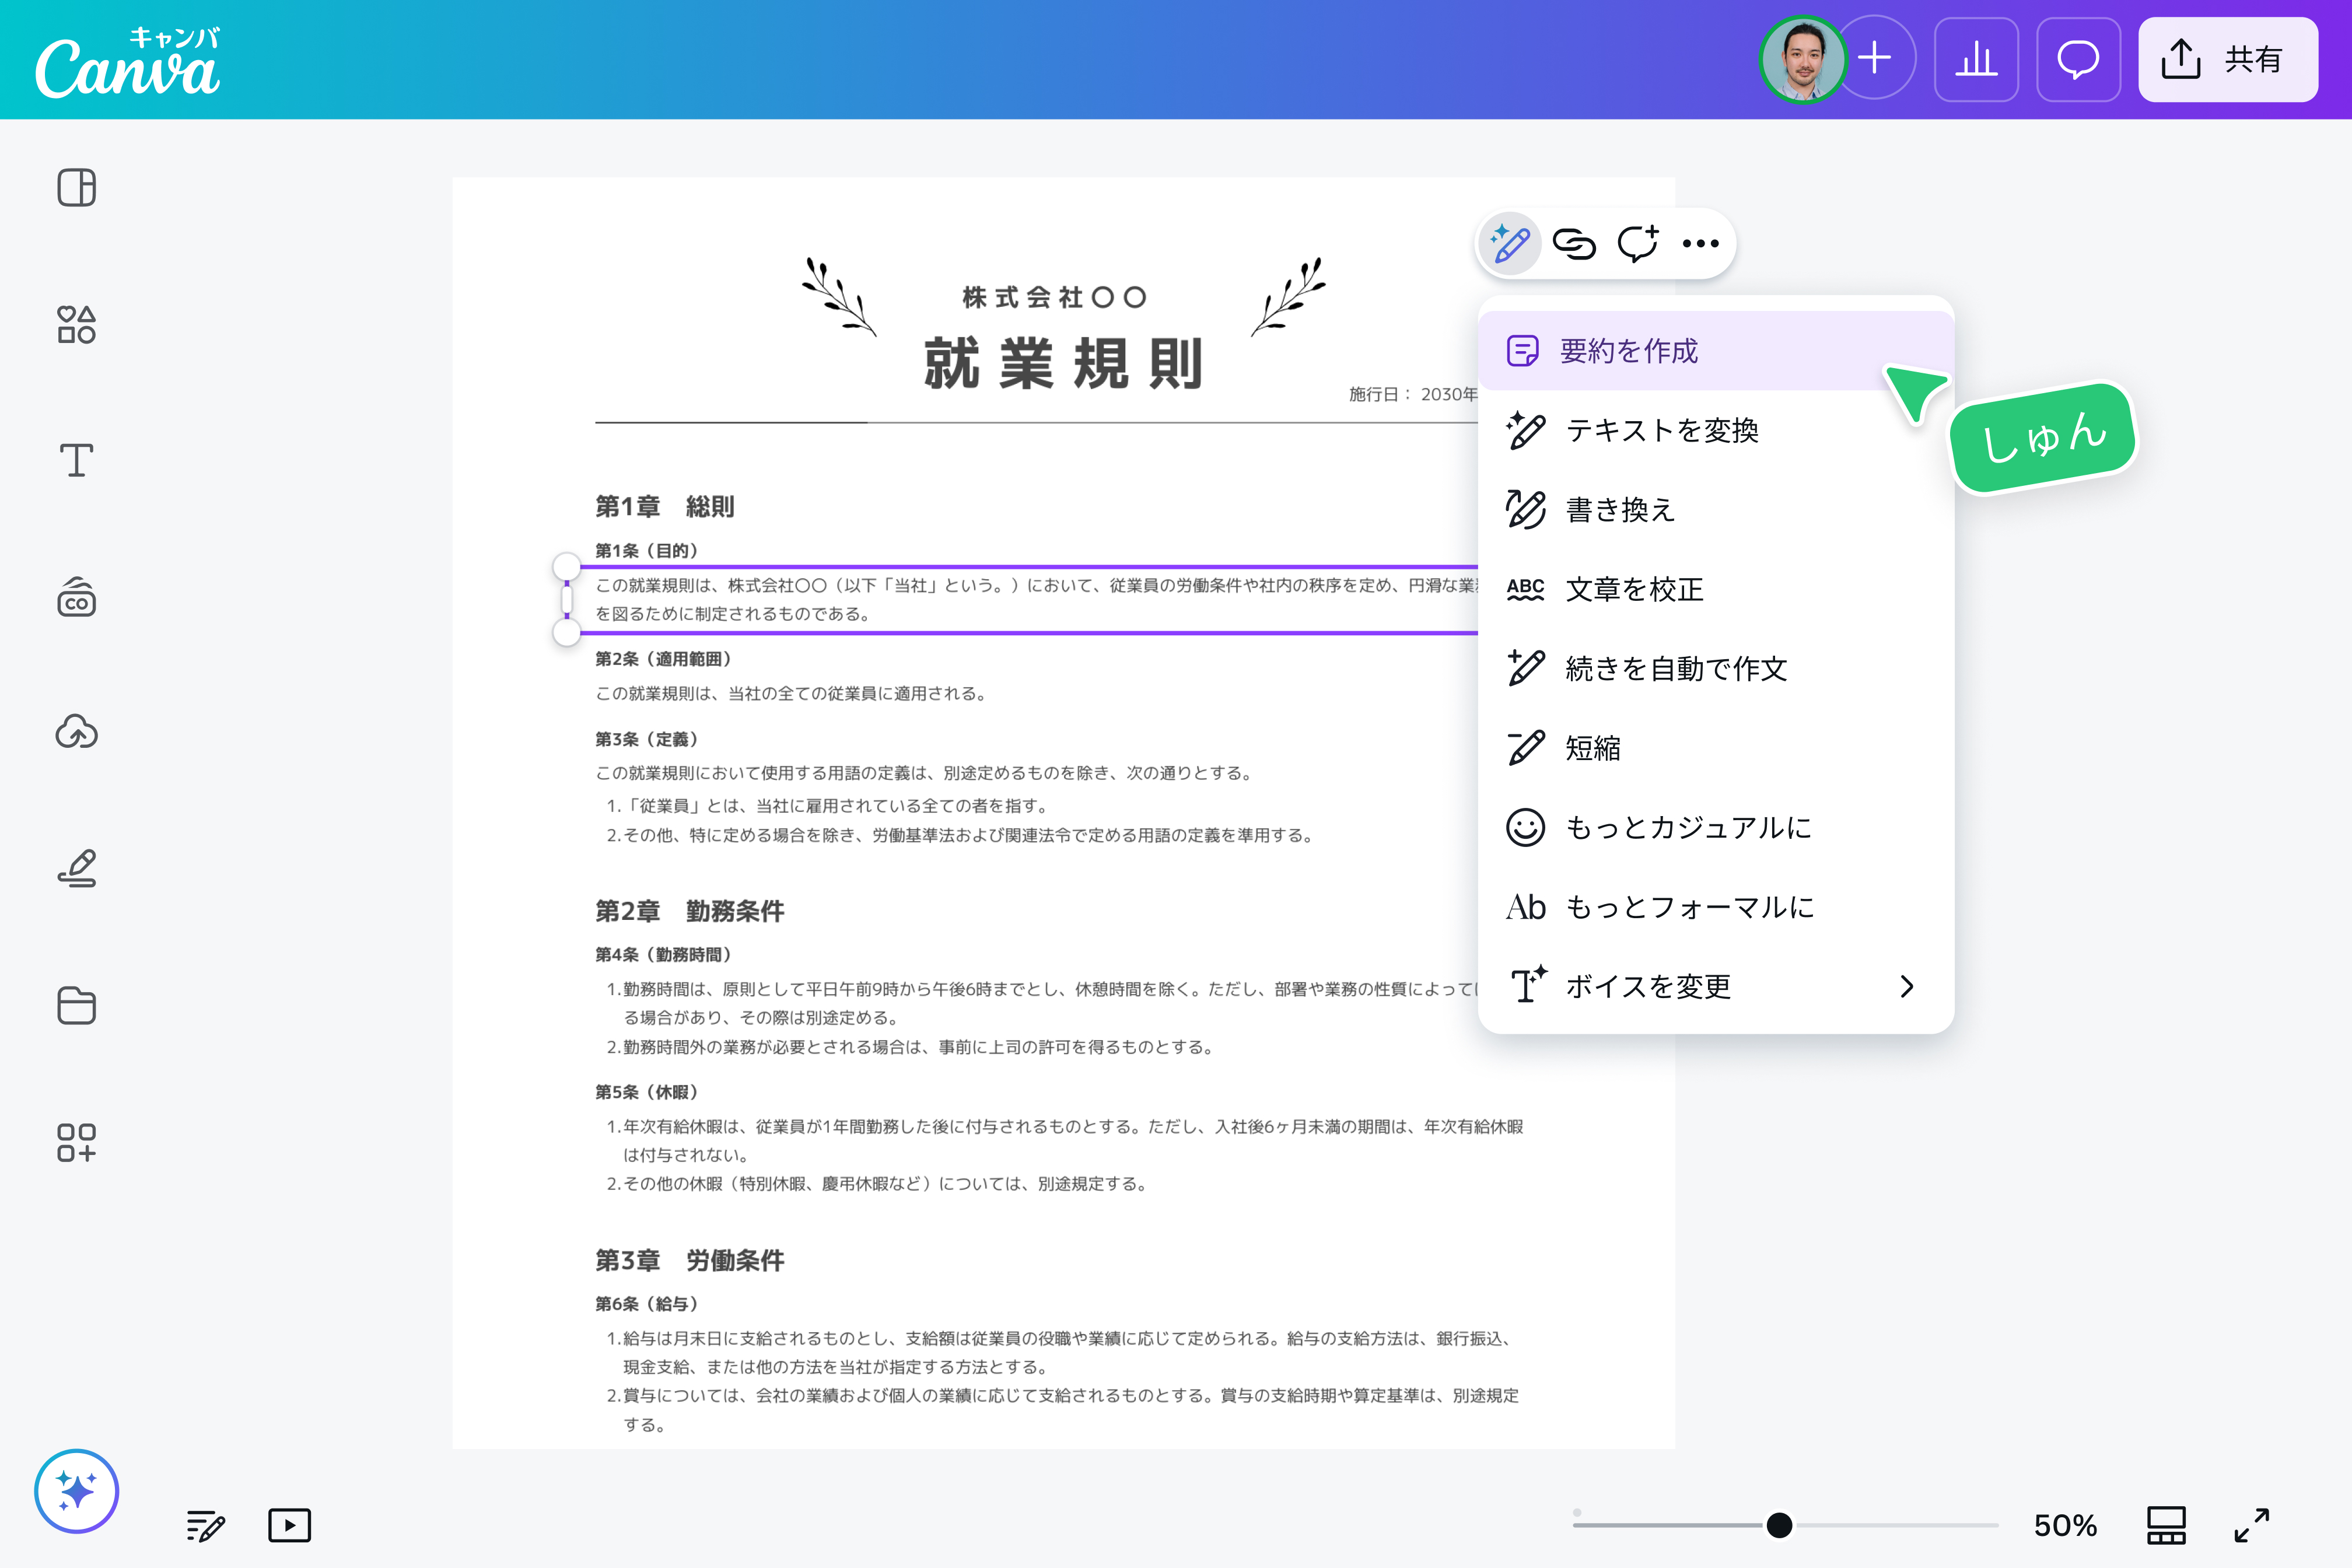Click the bottom selection handle of selected text block

pos(567,632)
